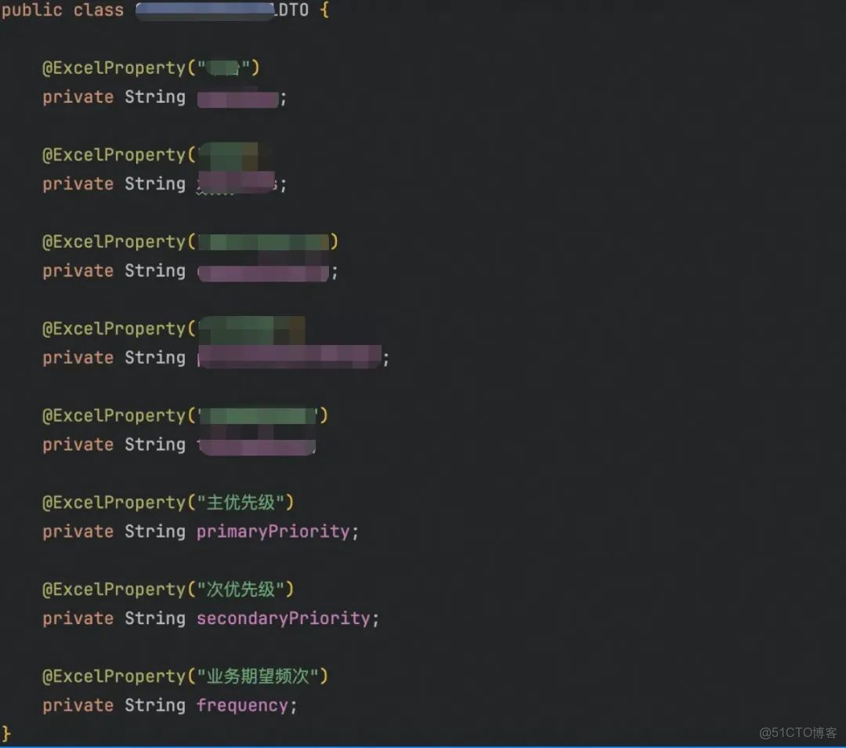
Task: Place cursor in "主优先级" annotation string
Action: pyautogui.click(x=240, y=503)
